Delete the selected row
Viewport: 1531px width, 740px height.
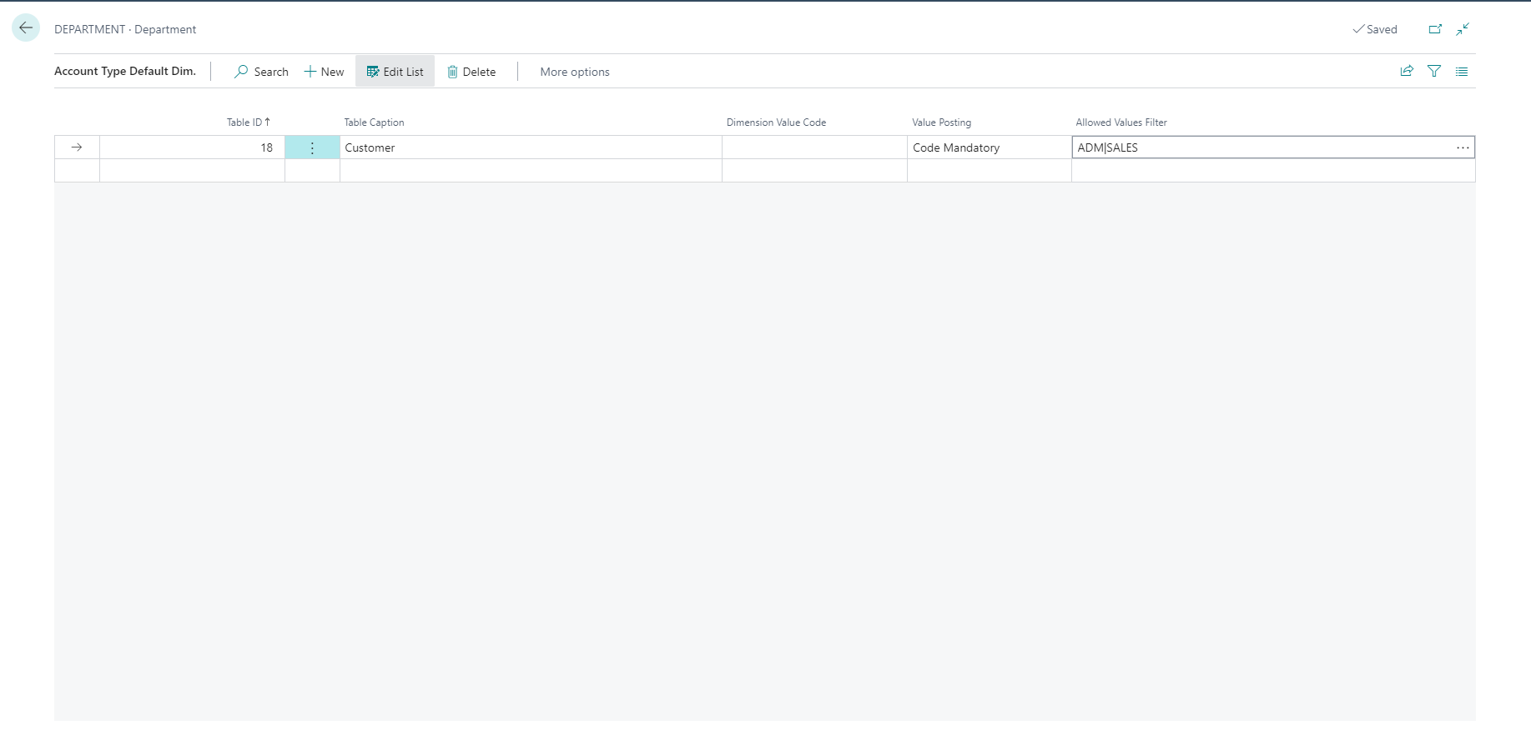point(471,72)
